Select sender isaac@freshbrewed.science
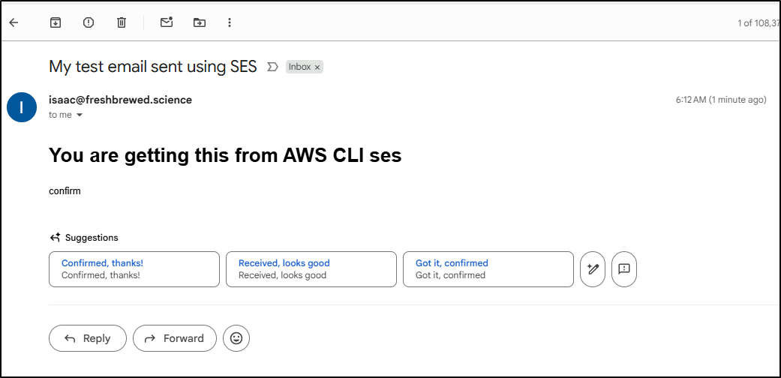This screenshot has width=781, height=378. 120,100
